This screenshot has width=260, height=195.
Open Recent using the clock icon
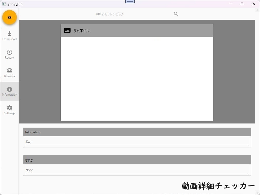pos(9,52)
